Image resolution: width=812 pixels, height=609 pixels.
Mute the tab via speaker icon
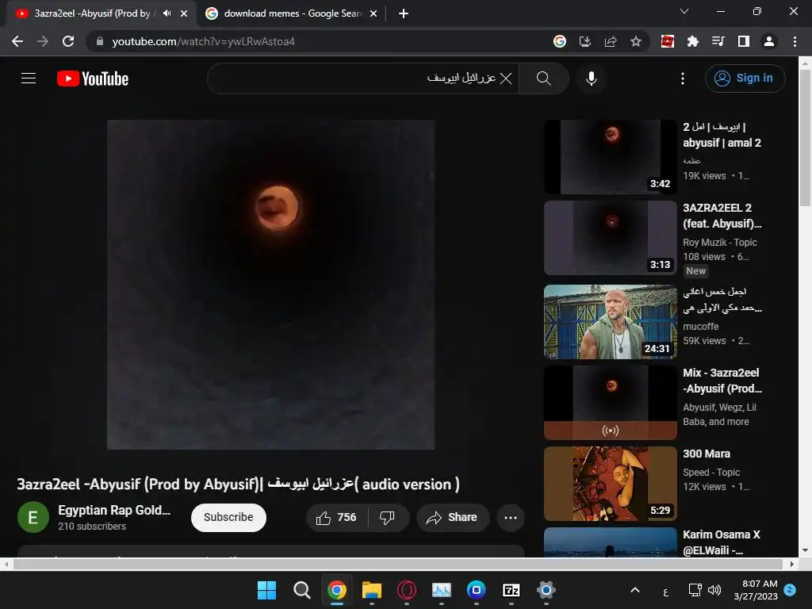(x=167, y=13)
